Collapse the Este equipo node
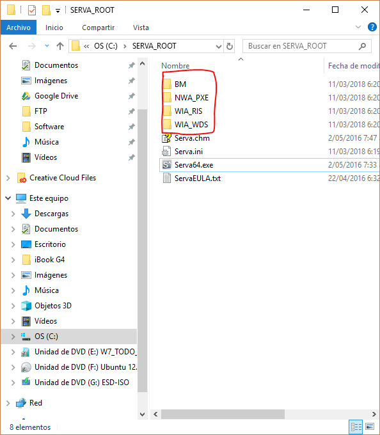The height and width of the screenshot is (435, 380). click(8, 198)
